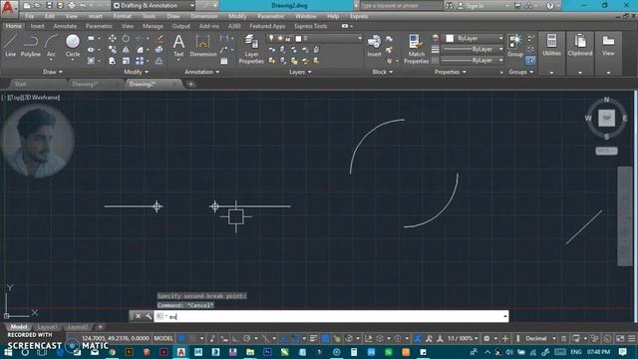Toggle annotation visibility in status bar
This screenshot has width=638, height=359.
coord(418,338)
